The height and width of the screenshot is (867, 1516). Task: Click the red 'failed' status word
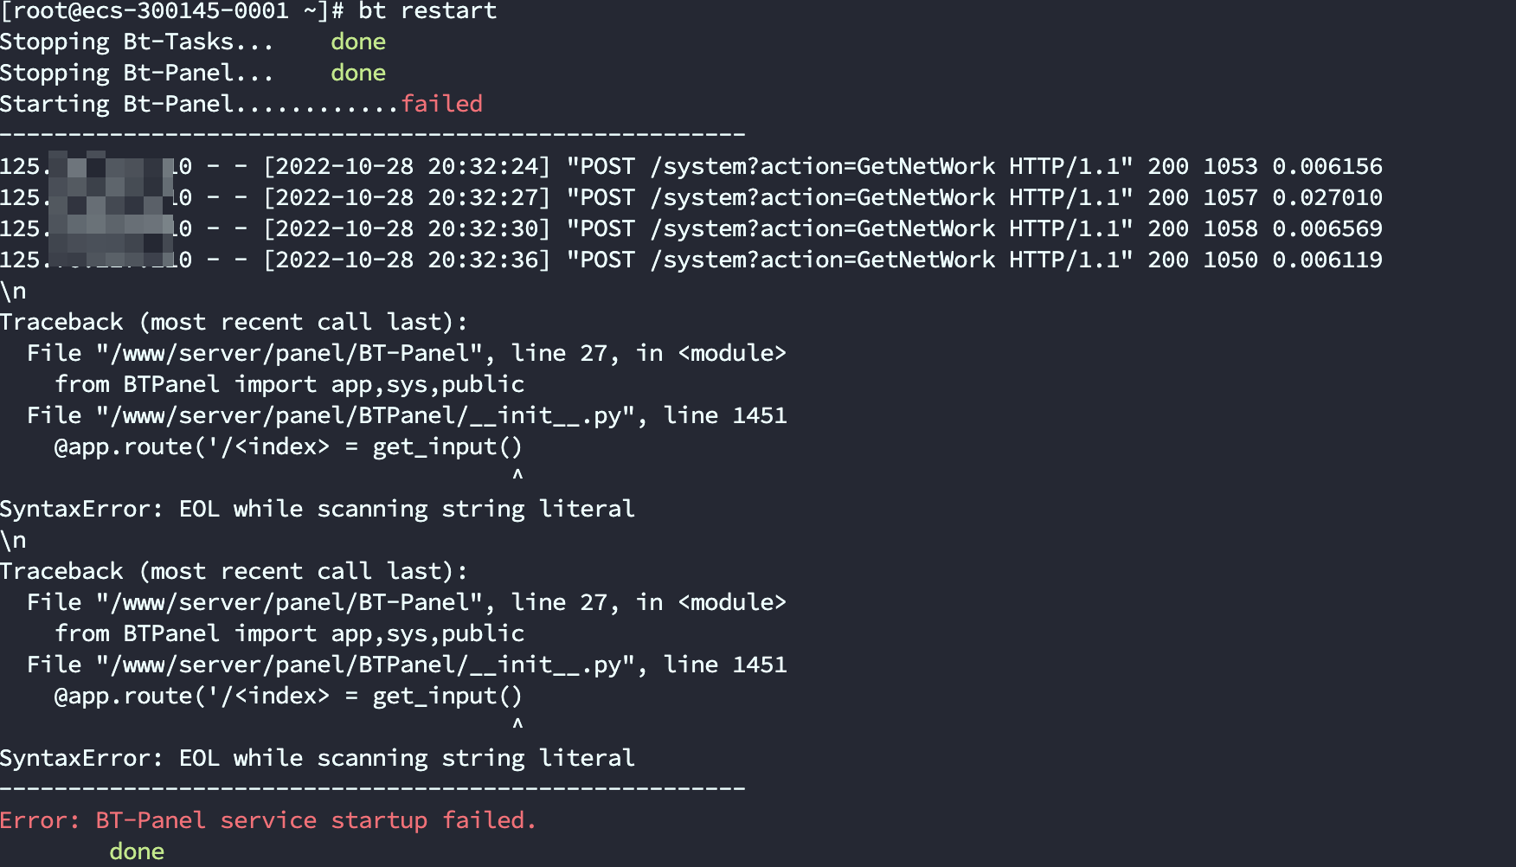pyautogui.click(x=441, y=104)
